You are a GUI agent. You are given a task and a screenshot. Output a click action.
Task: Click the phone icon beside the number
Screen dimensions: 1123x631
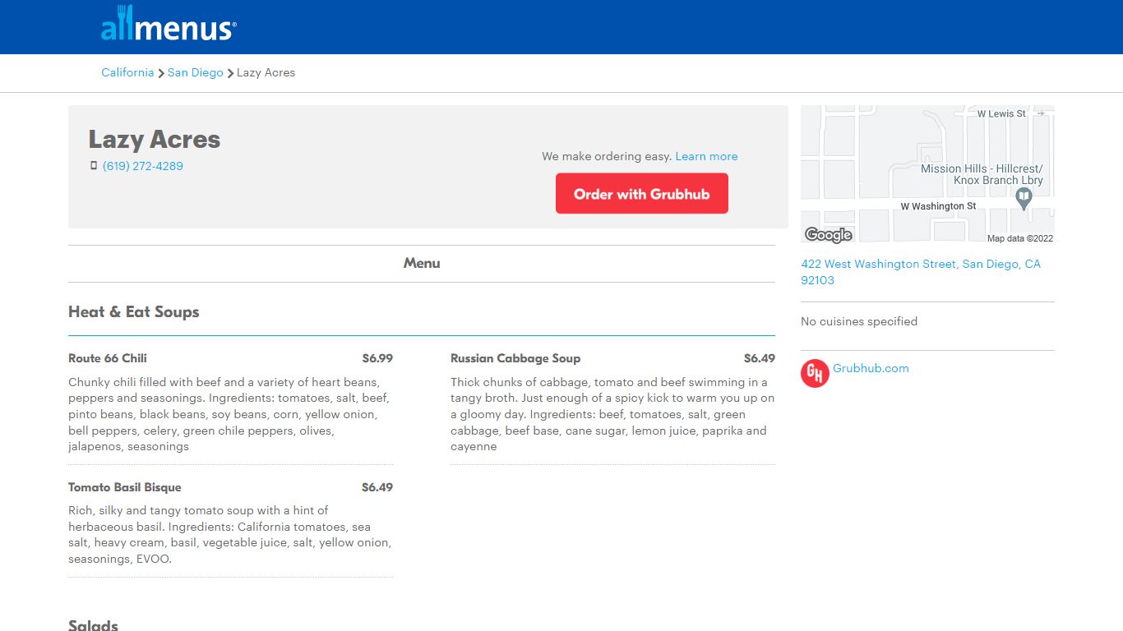click(x=94, y=166)
